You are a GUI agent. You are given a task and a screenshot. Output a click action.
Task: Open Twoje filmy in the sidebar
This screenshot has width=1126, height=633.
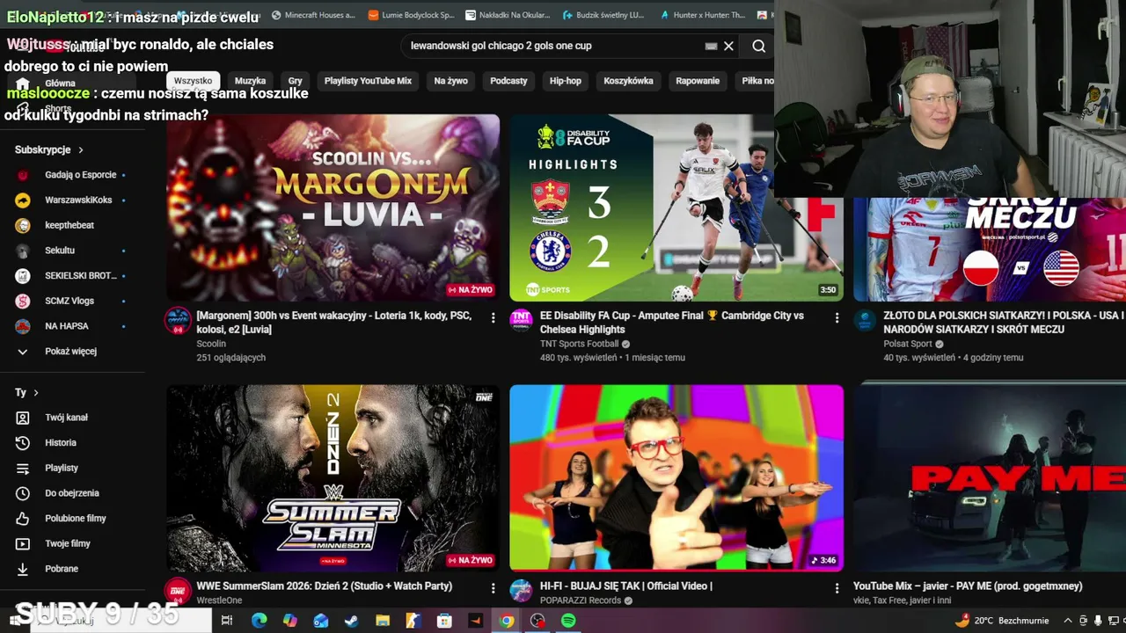[x=68, y=543]
